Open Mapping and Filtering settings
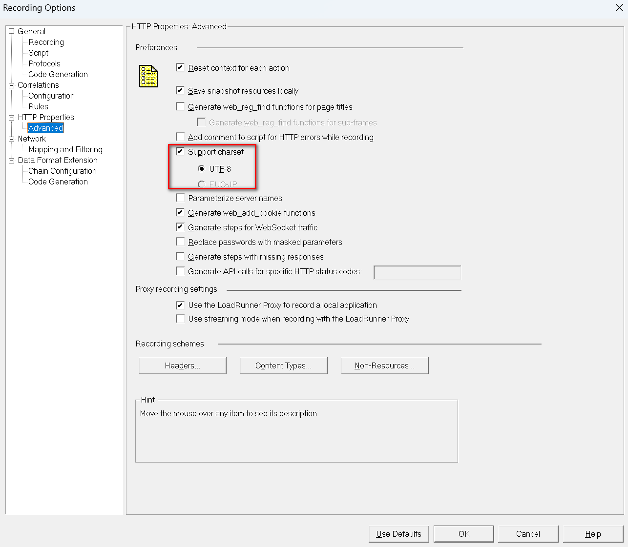 click(65, 149)
